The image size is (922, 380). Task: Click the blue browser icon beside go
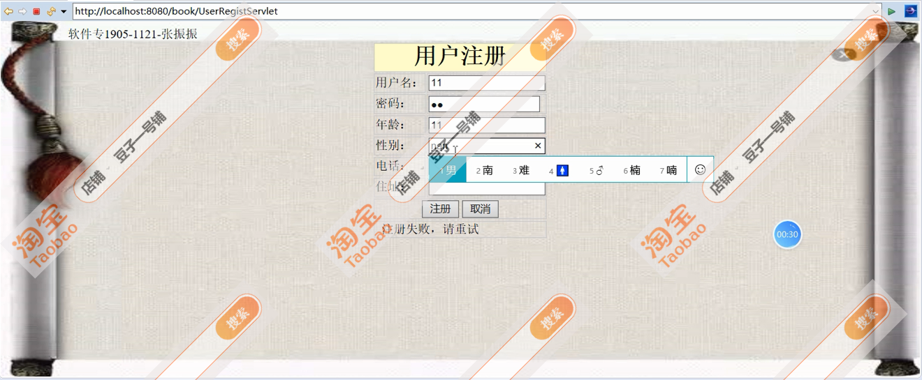[x=911, y=11]
